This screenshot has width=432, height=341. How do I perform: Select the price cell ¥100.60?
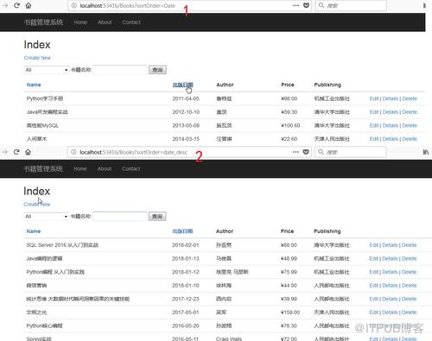290,125
